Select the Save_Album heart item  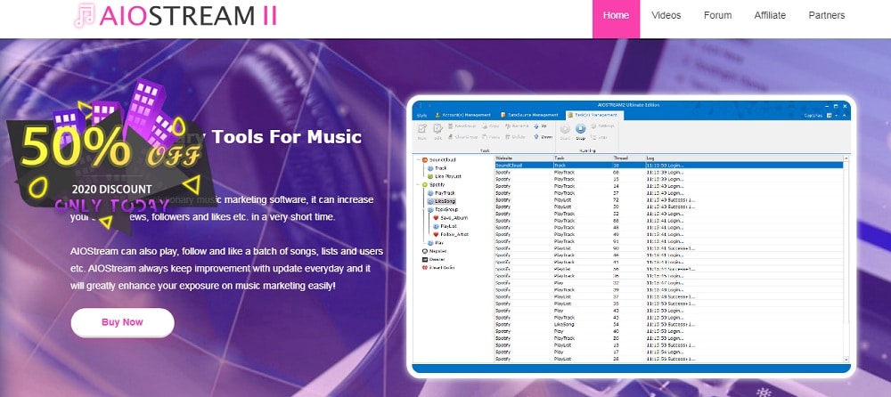450,217
